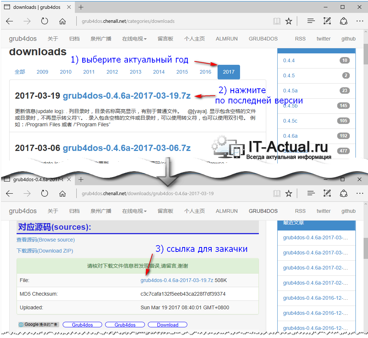Click the Favorites star in the bottom browser window

coord(289,194)
